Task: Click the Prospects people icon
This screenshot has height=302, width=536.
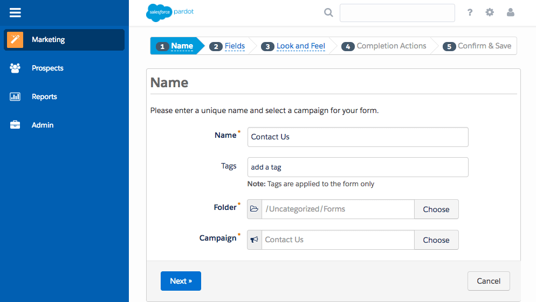Action: [x=15, y=68]
